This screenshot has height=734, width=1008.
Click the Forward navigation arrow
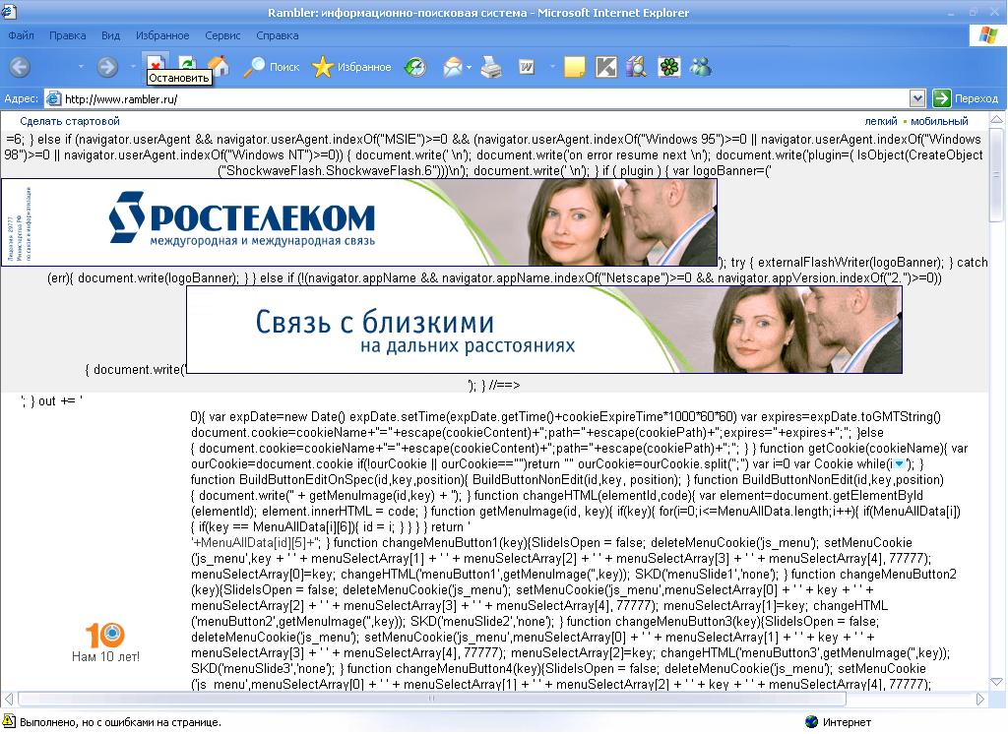pyautogui.click(x=107, y=67)
